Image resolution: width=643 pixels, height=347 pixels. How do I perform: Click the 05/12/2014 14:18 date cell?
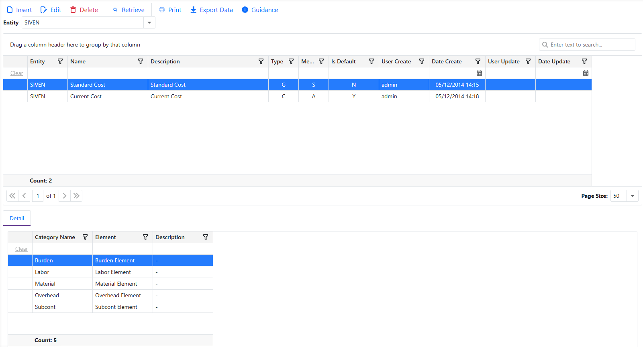click(x=457, y=96)
